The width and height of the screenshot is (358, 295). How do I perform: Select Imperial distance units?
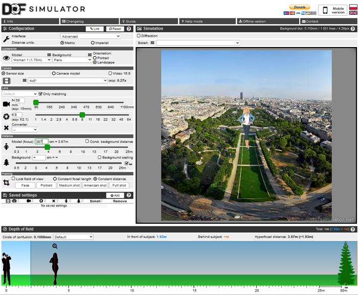[x=93, y=43]
